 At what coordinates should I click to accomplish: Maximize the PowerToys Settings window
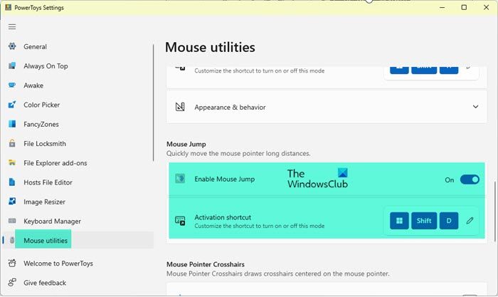pyautogui.click(x=464, y=7)
